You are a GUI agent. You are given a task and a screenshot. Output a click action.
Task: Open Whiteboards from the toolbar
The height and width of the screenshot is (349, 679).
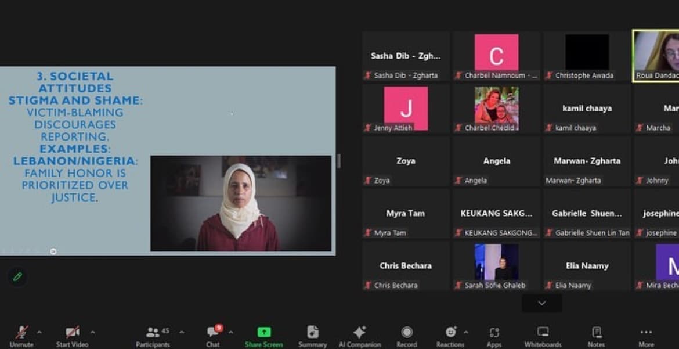543,334
